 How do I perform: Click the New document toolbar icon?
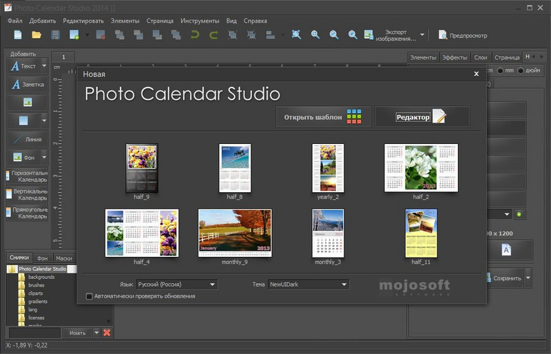(x=18, y=35)
